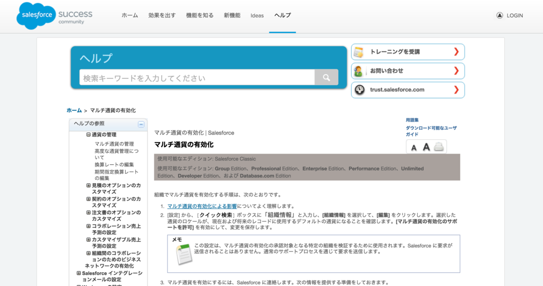Click the Salesforce cloud logo
The height and width of the screenshot is (286, 543).
coord(36,15)
